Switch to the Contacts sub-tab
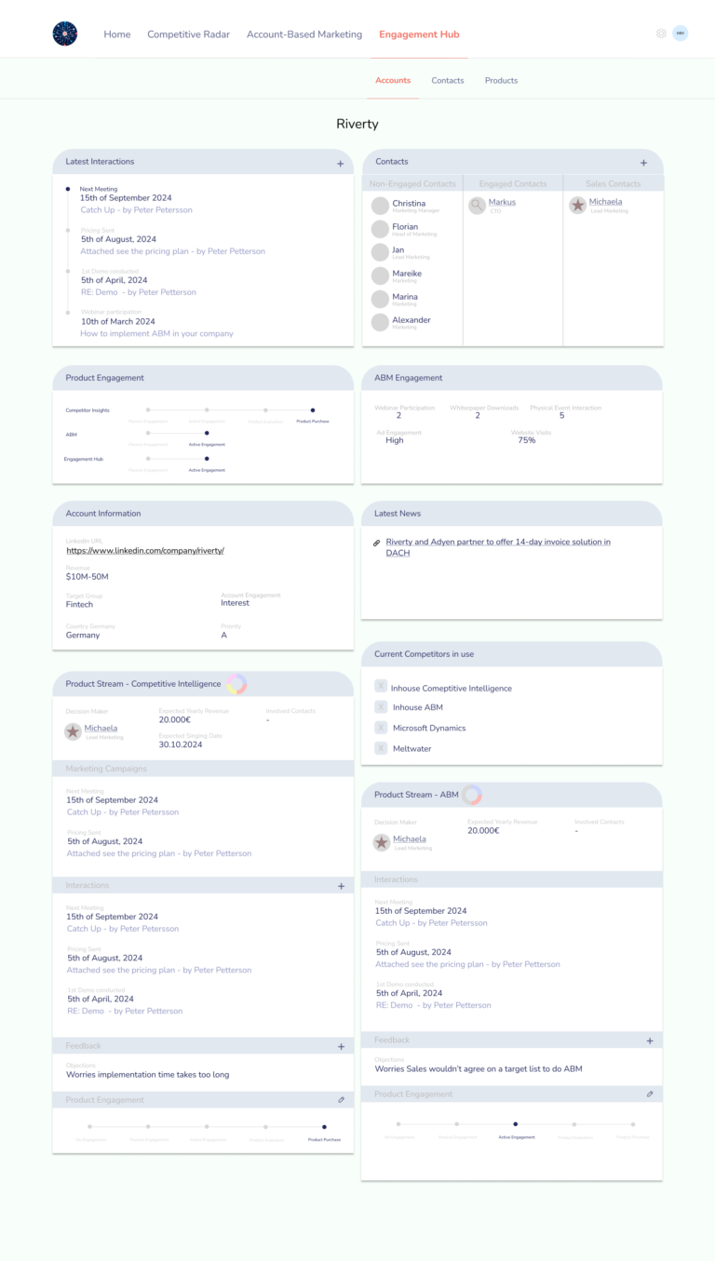 point(448,81)
